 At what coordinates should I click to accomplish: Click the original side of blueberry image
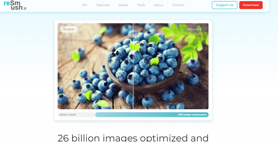click(x=95, y=66)
